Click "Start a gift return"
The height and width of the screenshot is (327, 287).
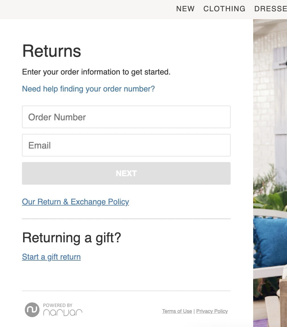[x=51, y=257]
